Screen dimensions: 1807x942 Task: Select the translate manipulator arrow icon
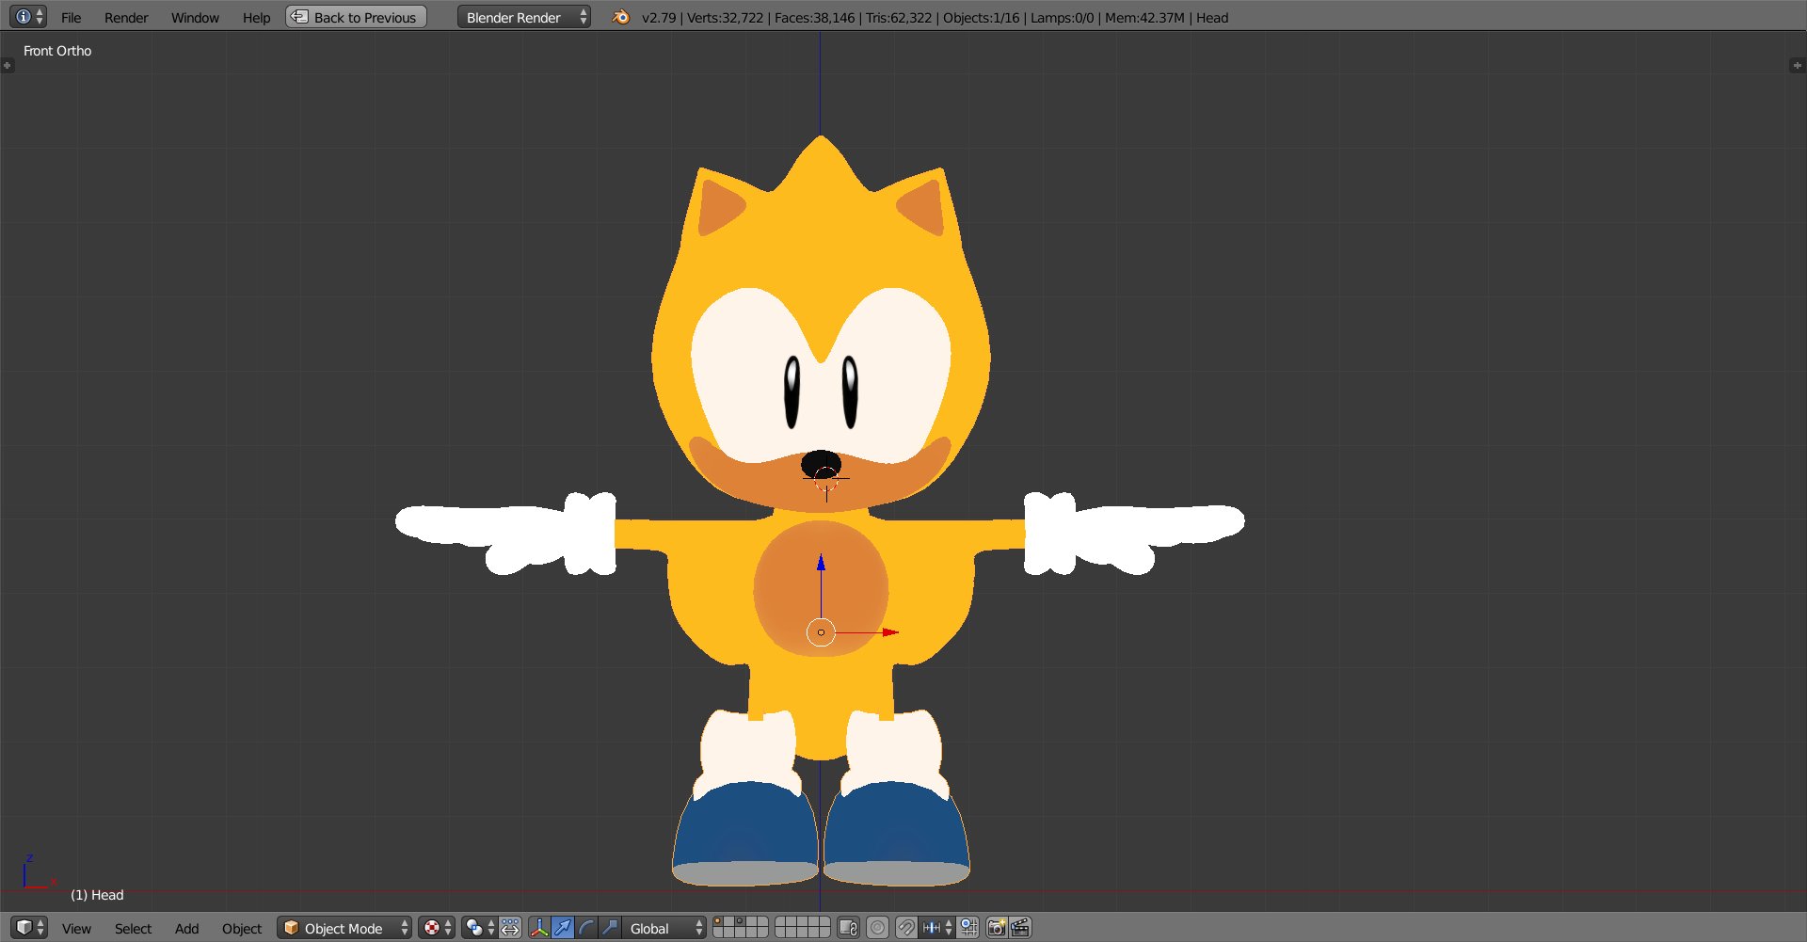(x=562, y=928)
